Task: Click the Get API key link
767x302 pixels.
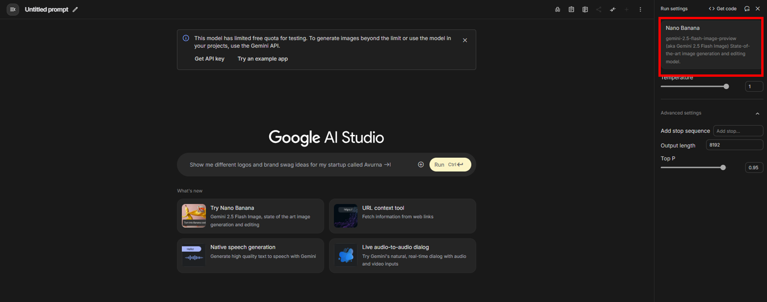Action: point(209,59)
